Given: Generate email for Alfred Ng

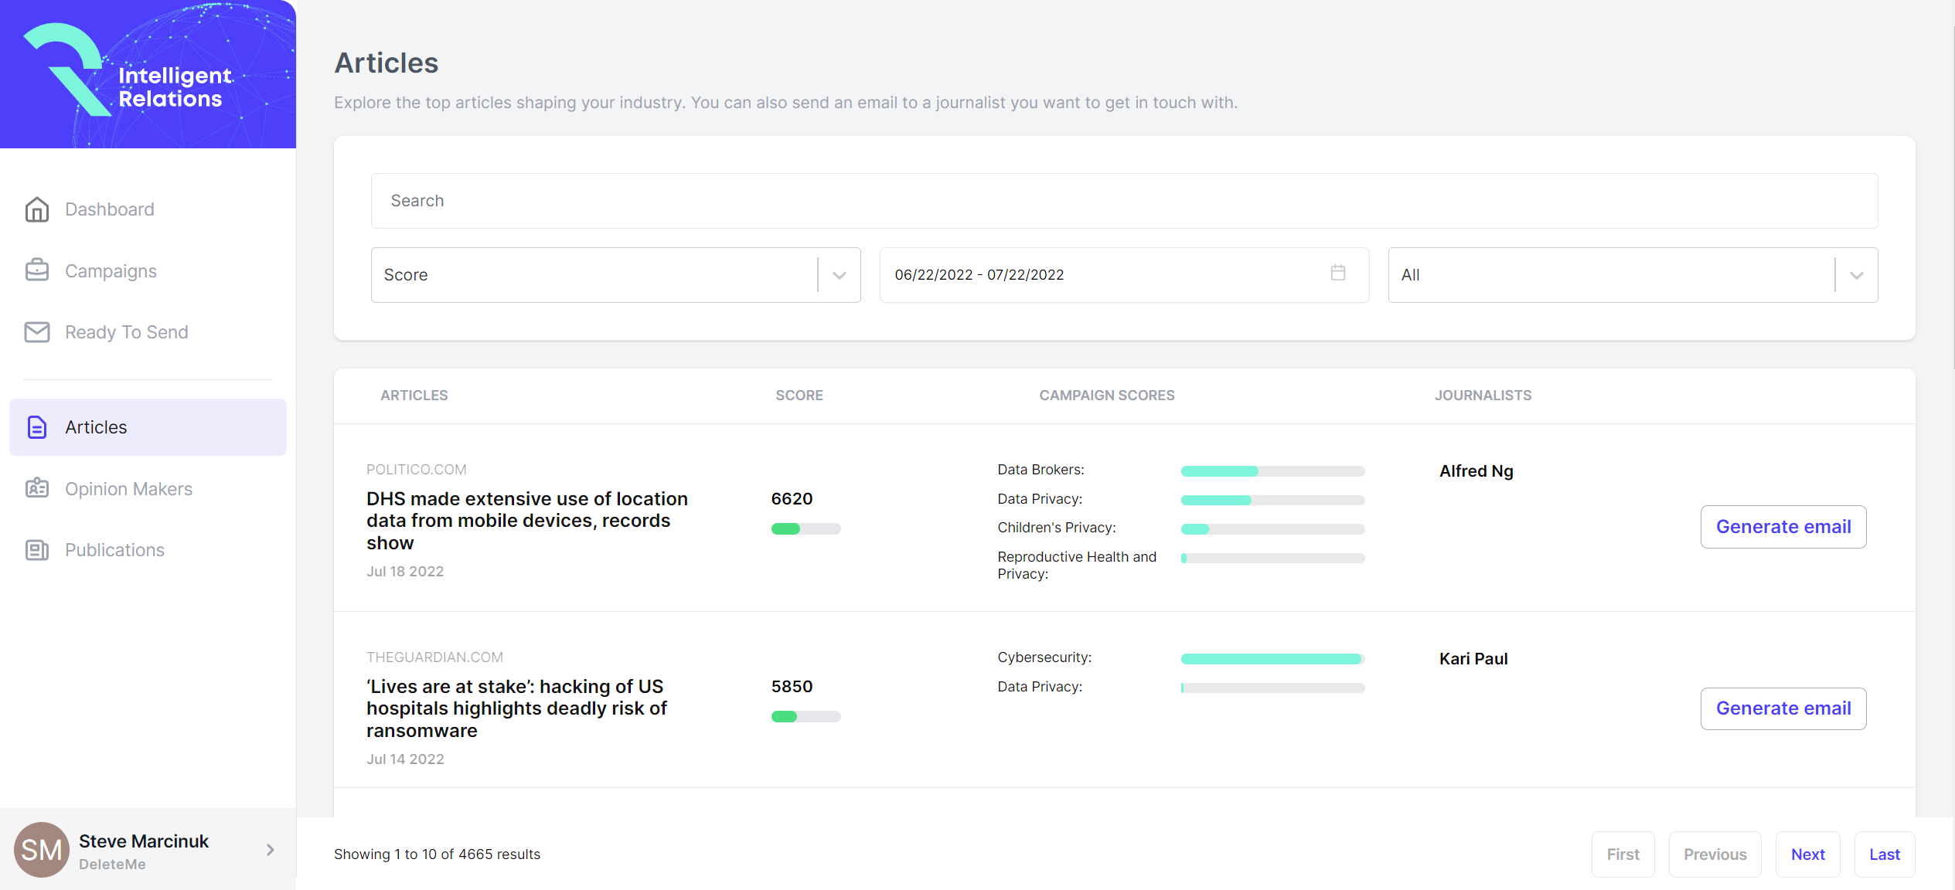Looking at the screenshot, I should click(x=1783, y=527).
